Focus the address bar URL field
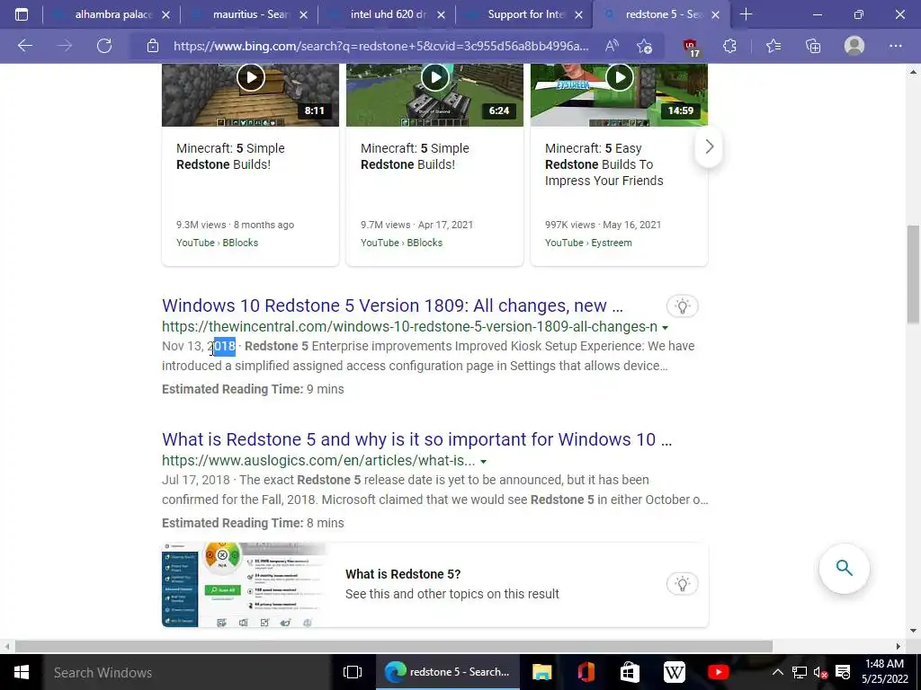 pyautogui.click(x=380, y=46)
